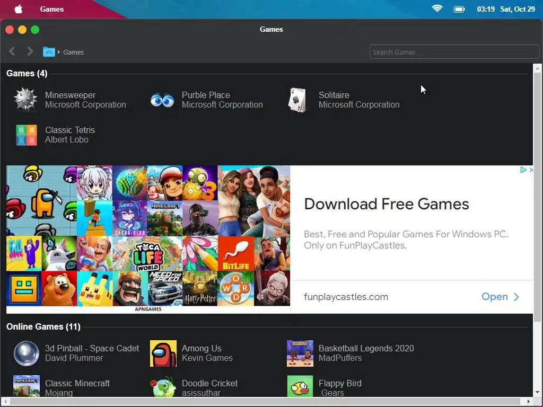543x407 pixels.
Task: Select the Solitaire title text
Action: 334,95
